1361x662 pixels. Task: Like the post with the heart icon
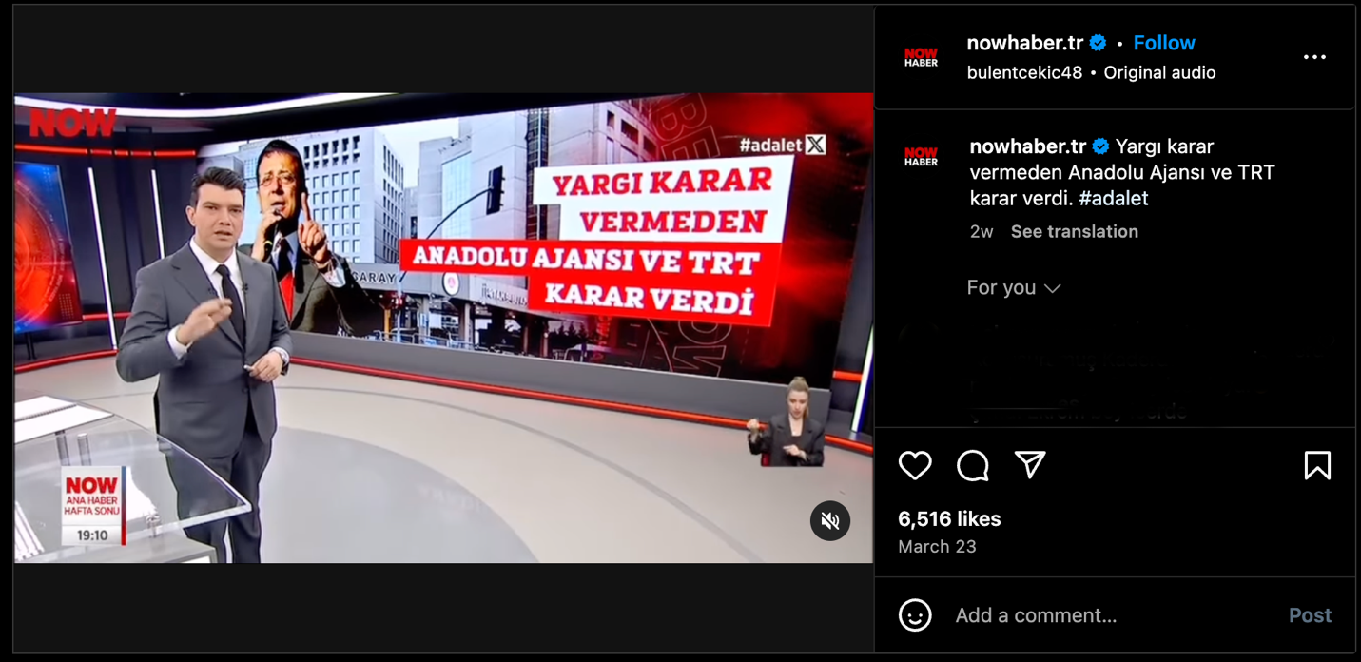point(915,465)
